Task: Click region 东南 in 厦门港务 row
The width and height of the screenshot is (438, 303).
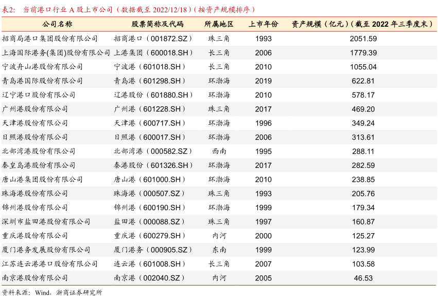Action: [219, 250]
